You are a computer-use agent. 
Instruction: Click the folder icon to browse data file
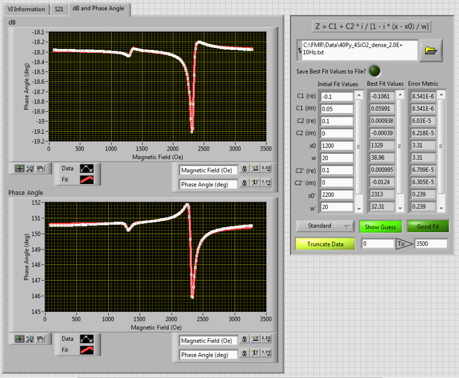click(x=431, y=50)
